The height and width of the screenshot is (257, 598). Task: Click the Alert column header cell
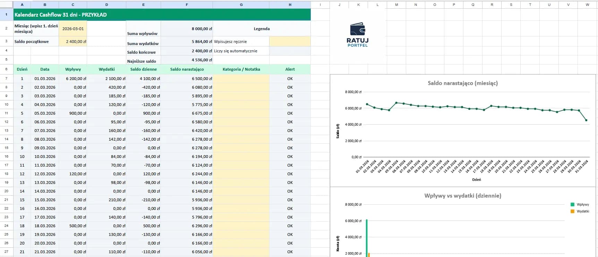tap(290, 69)
